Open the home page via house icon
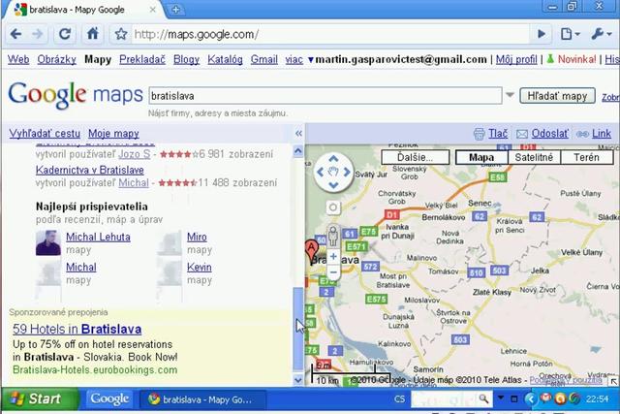 93,34
